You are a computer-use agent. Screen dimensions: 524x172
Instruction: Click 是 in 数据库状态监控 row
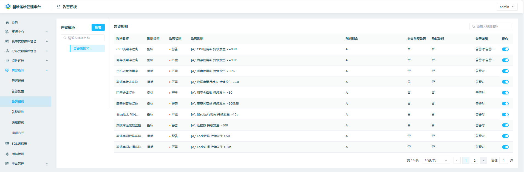click(409, 82)
